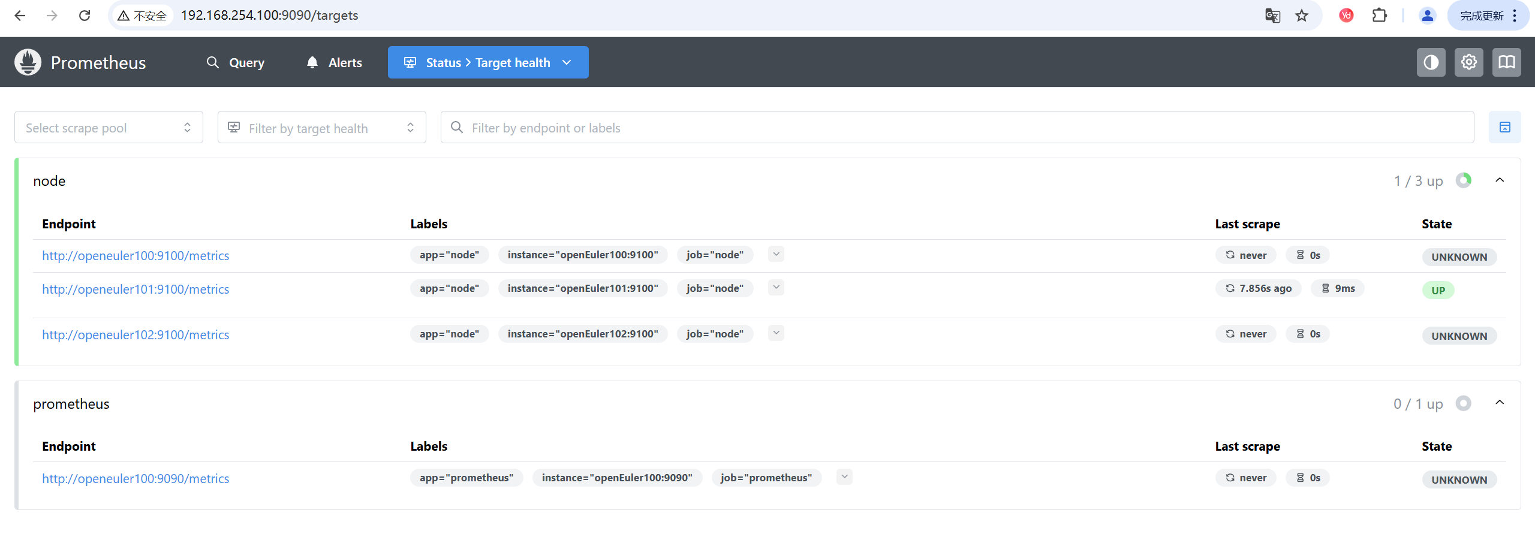Click the instance="openEuler102:9100" label

tap(583, 334)
